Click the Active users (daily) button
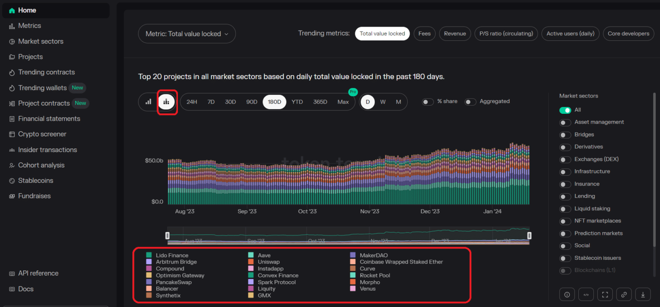660x307 pixels. coord(570,33)
